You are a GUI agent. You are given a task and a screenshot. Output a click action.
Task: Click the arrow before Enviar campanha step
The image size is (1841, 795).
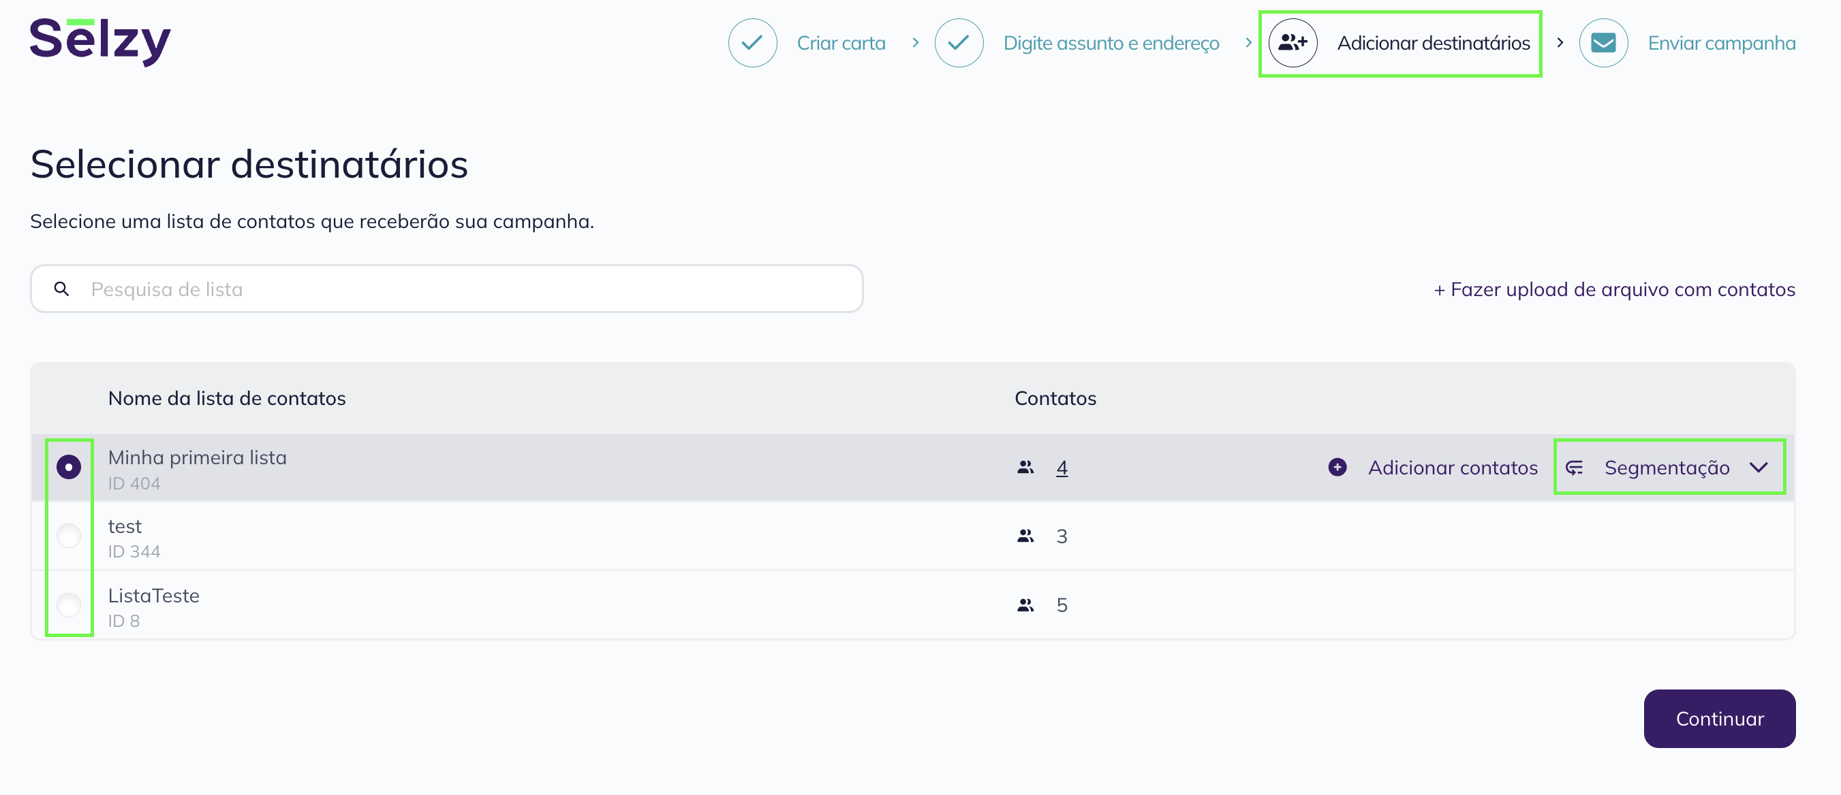coord(1560,43)
